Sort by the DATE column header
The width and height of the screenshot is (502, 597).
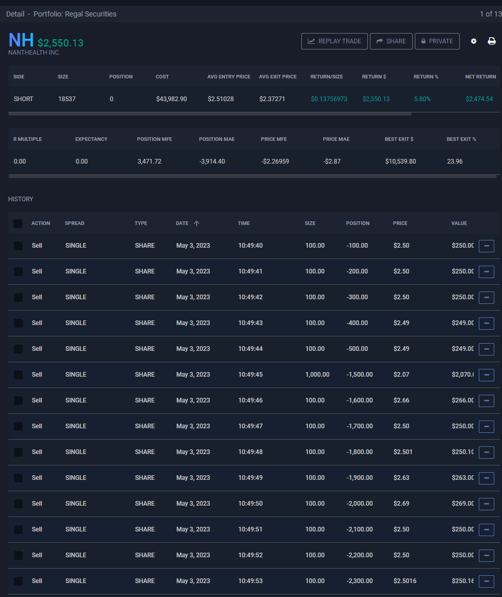pyautogui.click(x=182, y=223)
